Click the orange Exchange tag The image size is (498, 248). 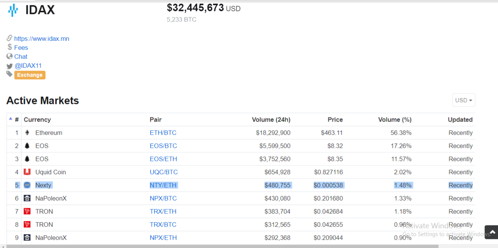click(30, 75)
